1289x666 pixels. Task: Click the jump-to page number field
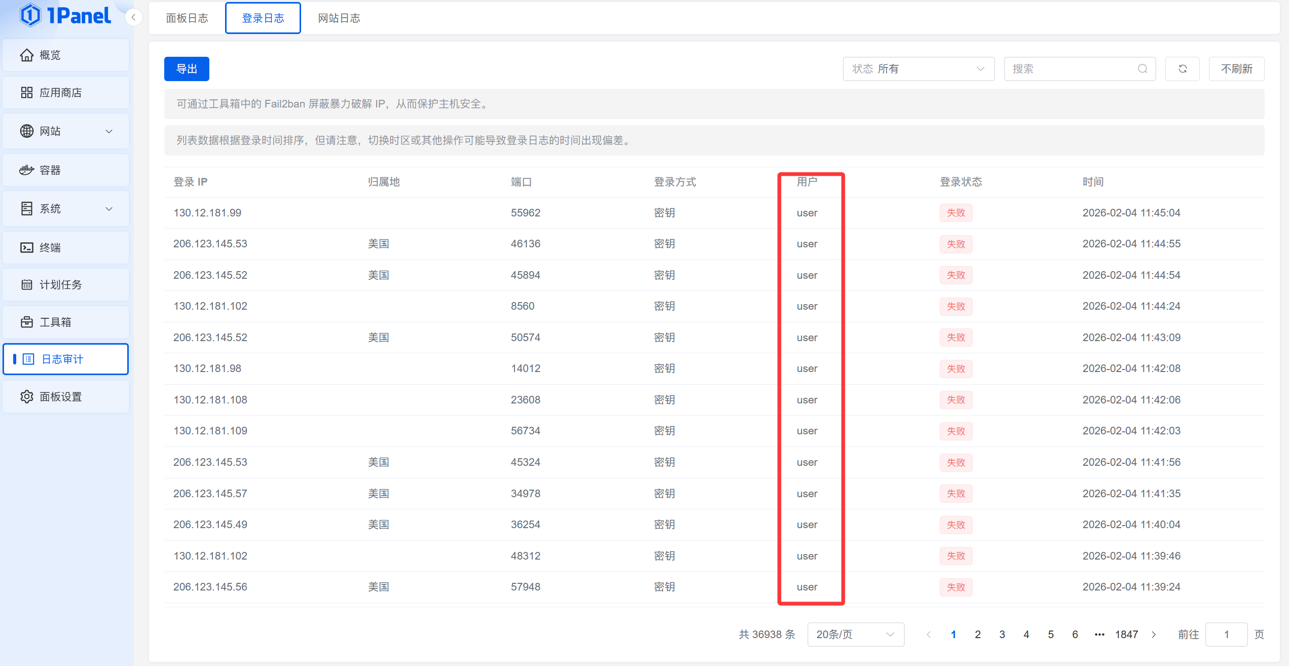click(x=1226, y=635)
